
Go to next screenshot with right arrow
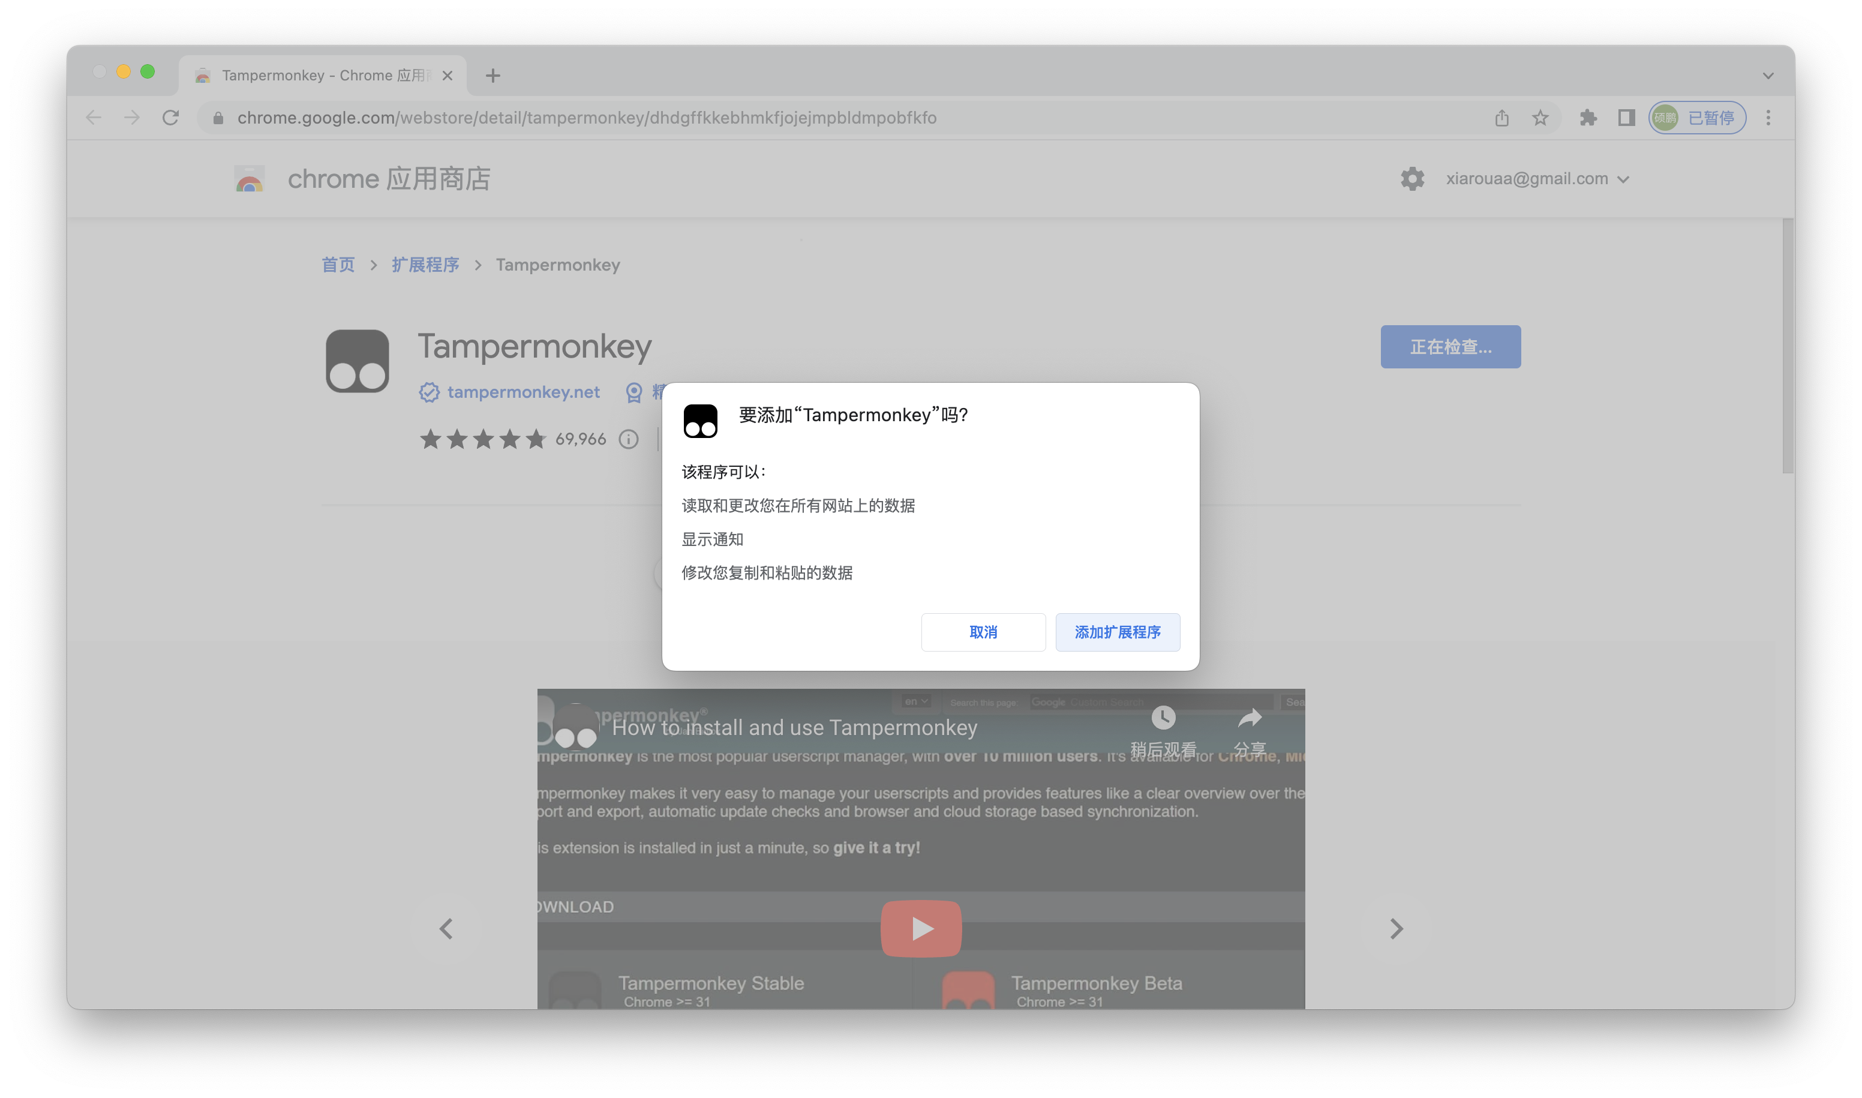(1395, 929)
